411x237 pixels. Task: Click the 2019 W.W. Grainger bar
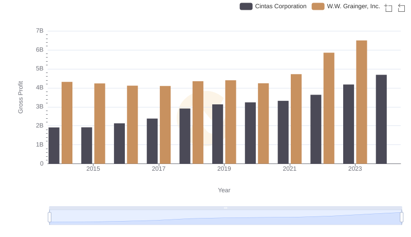231,122
